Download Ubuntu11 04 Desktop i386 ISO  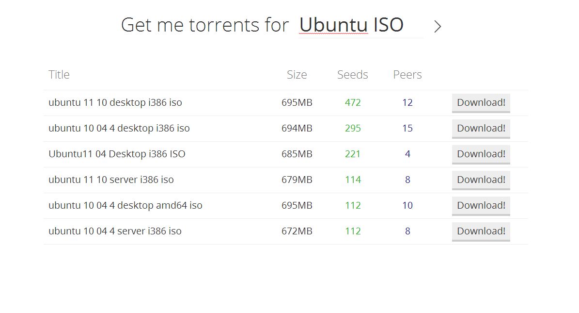pyautogui.click(x=481, y=154)
